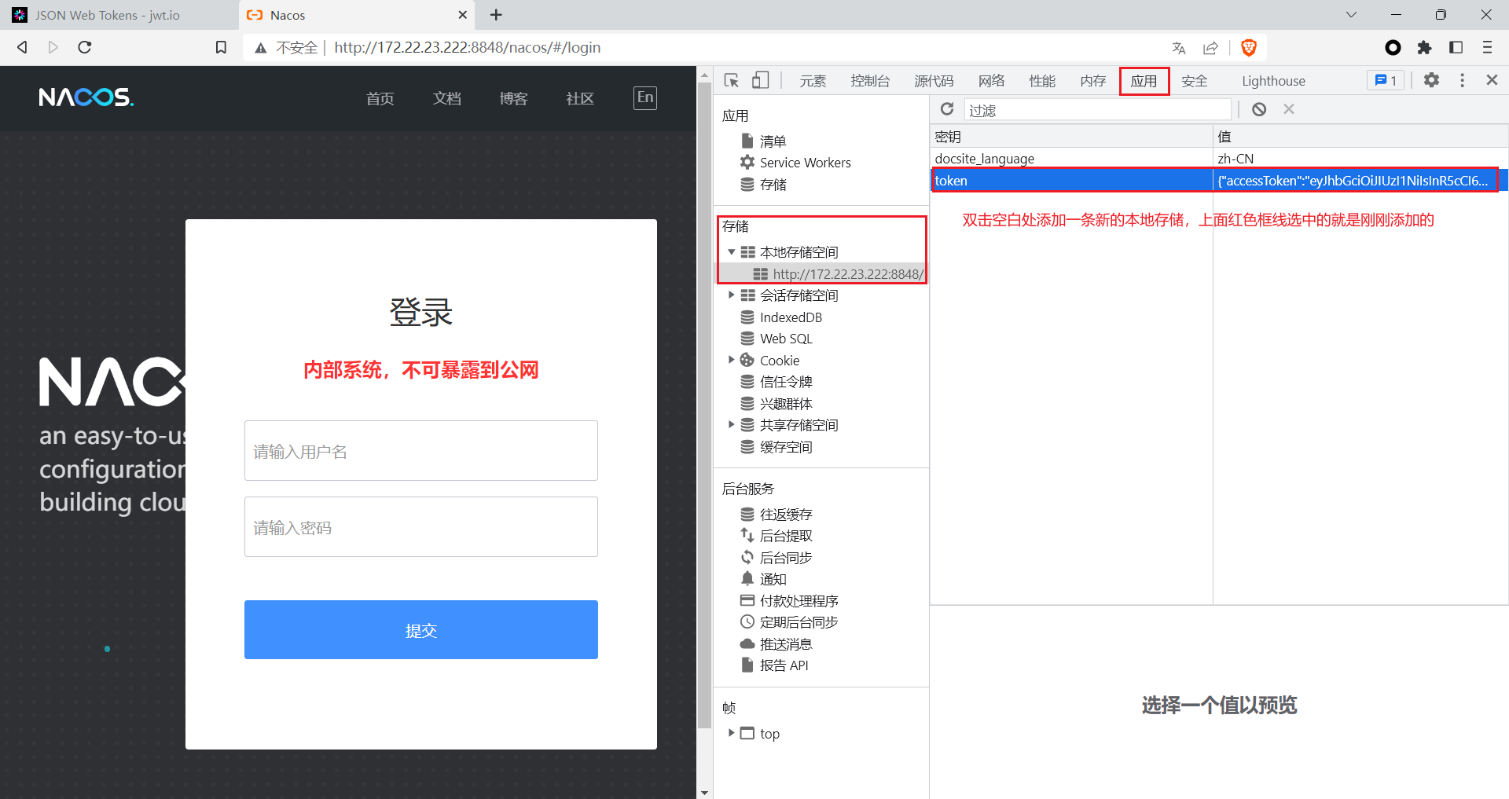Switch language with the En button
The height and width of the screenshot is (799, 1509).
(645, 97)
